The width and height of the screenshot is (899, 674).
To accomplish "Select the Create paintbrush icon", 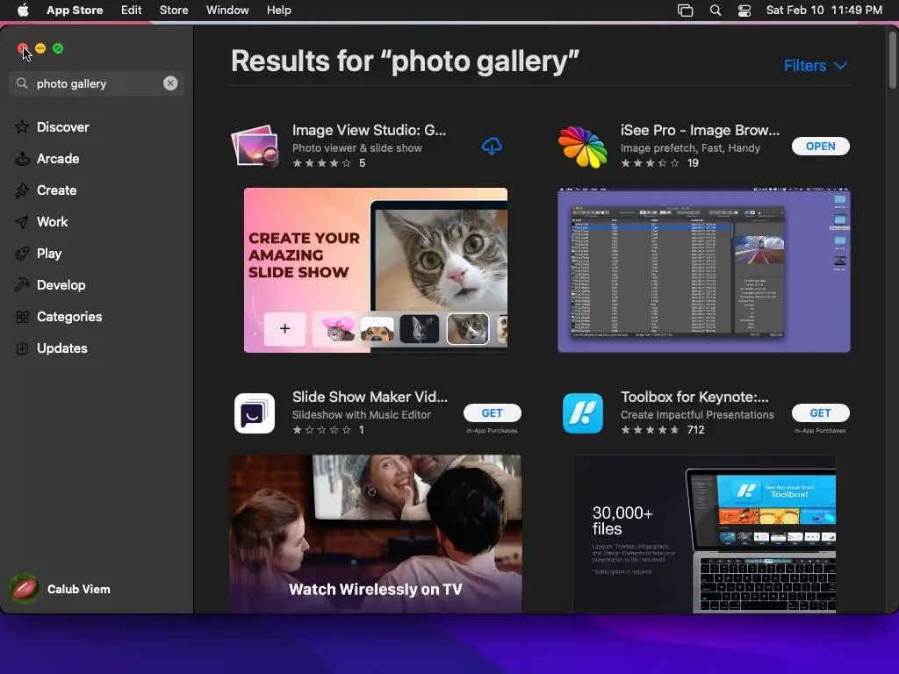I will click(x=22, y=190).
